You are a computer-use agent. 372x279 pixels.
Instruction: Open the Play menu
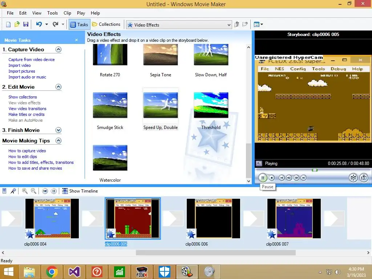[81, 13]
